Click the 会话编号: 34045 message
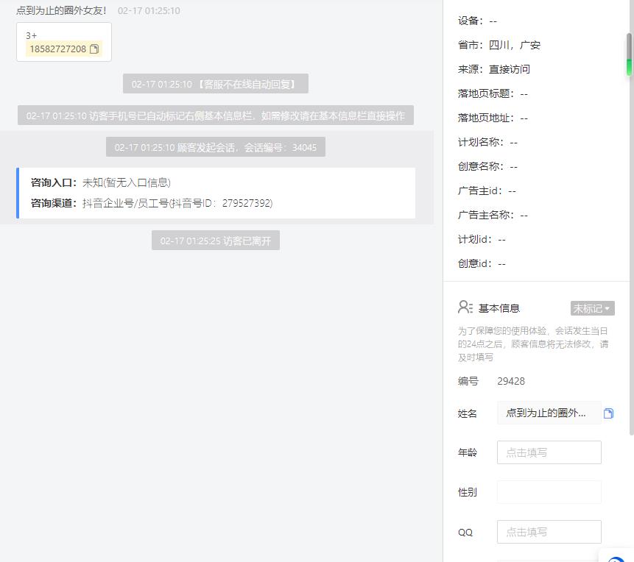This screenshot has height=562, width=634. [x=216, y=147]
